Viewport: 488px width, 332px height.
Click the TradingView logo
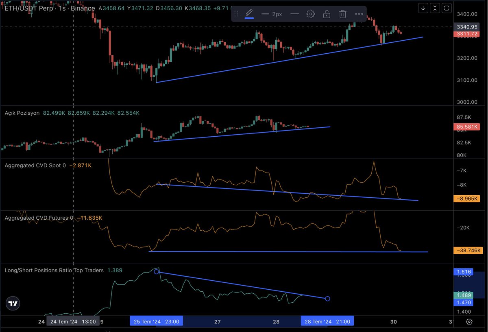tap(13, 304)
